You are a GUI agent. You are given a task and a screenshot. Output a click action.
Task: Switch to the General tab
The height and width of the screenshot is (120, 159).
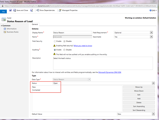tap(35, 25)
